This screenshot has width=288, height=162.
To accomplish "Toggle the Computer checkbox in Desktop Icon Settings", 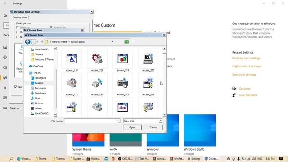I will pyautogui.click(x=18, y=27).
